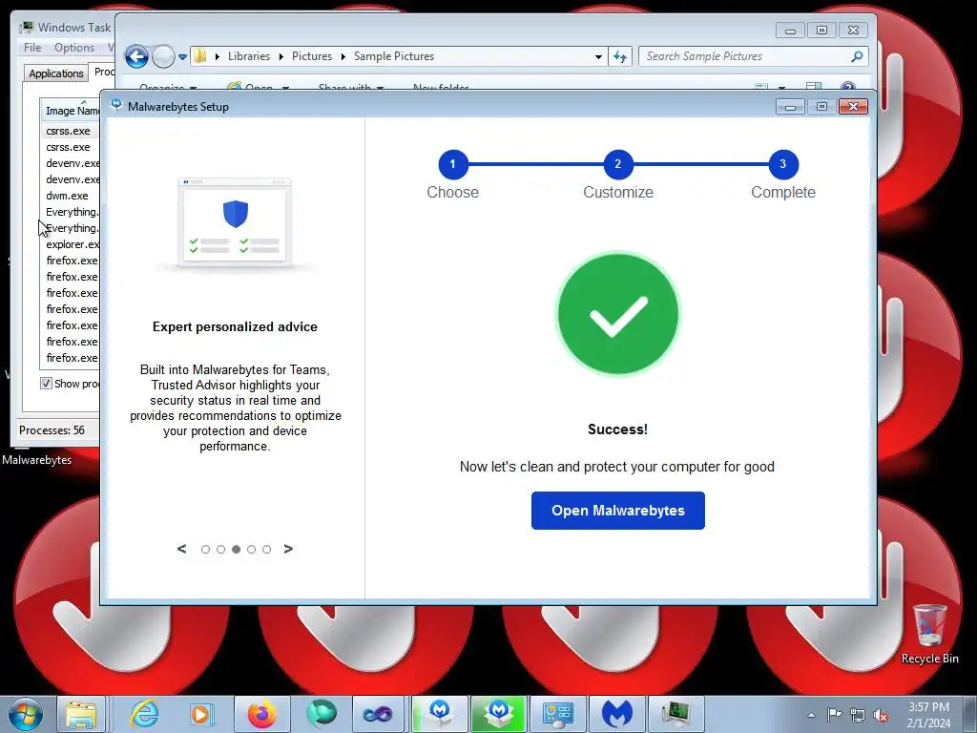The width and height of the screenshot is (977, 733).
Task: Switch to Firefox on the taskbar
Action: 261,714
